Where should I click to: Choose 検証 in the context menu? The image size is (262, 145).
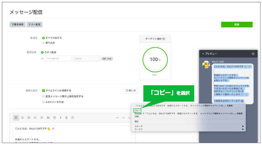pyautogui.click(x=137, y=121)
